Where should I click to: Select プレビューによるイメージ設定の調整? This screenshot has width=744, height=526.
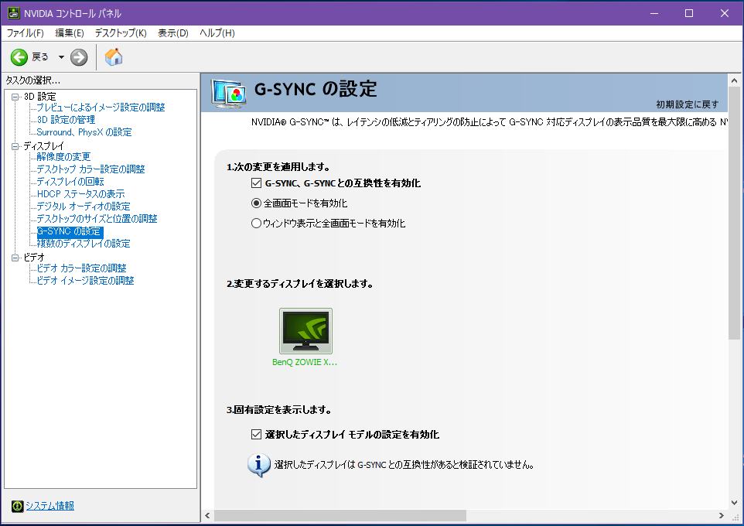101,108
